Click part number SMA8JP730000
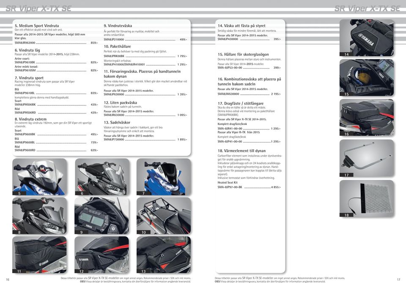This screenshot has width=406, height=283. pyautogui.click(x=114, y=140)
